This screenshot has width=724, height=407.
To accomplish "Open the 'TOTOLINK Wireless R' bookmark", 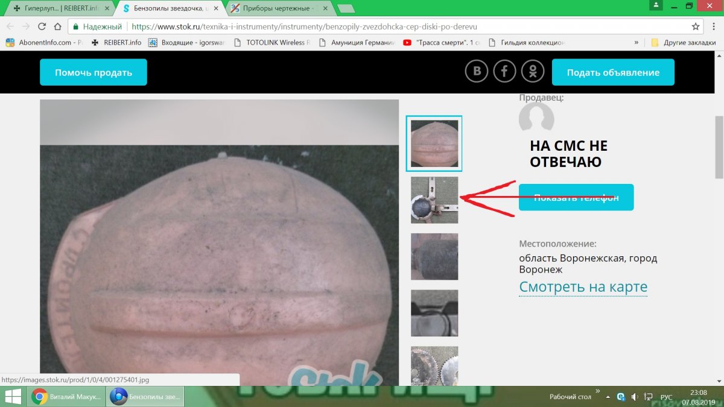I will coord(271,43).
